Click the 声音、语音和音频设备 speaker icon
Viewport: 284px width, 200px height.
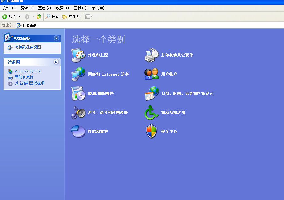78,112
